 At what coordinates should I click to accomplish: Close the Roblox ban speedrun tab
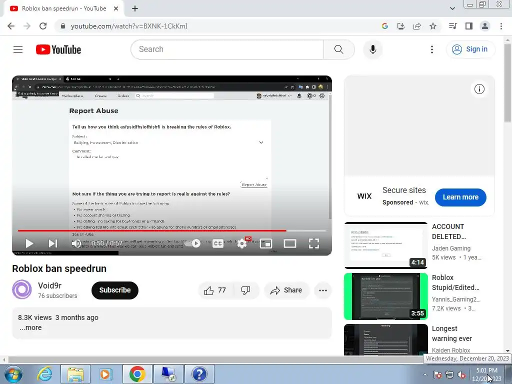point(116,9)
